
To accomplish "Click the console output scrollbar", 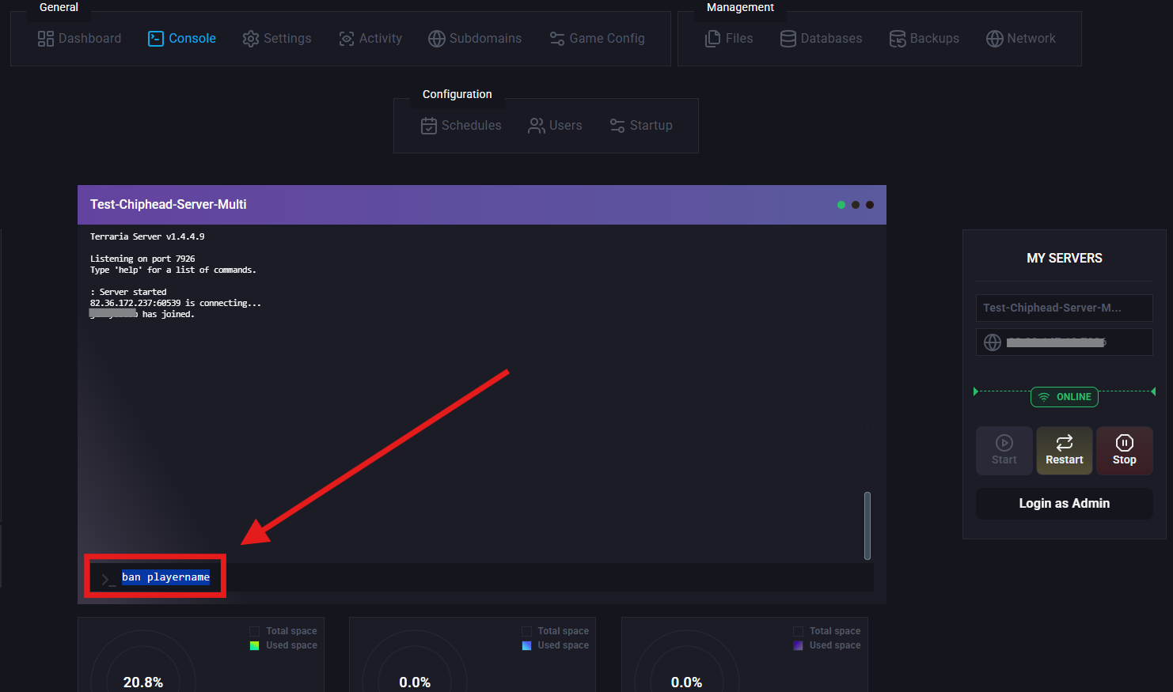I will [x=867, y=526].
